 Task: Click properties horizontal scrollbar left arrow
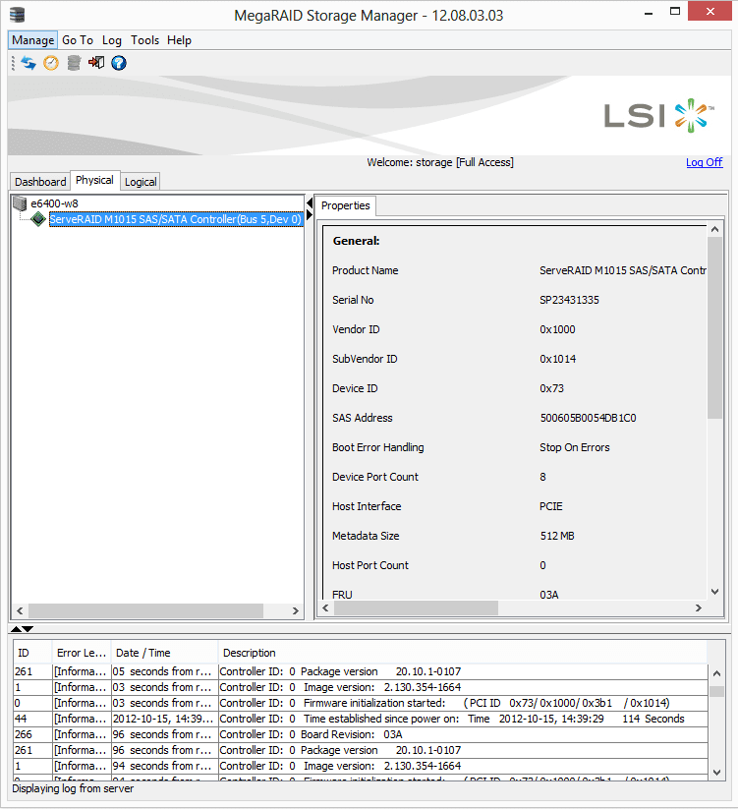tap(326, 607)
